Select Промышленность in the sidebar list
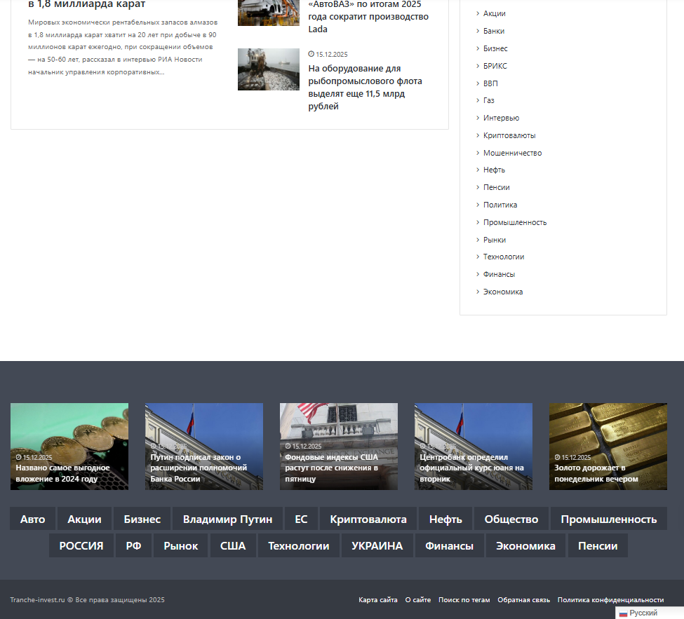Screen dimensions: 684x619 tap(515, 222)
